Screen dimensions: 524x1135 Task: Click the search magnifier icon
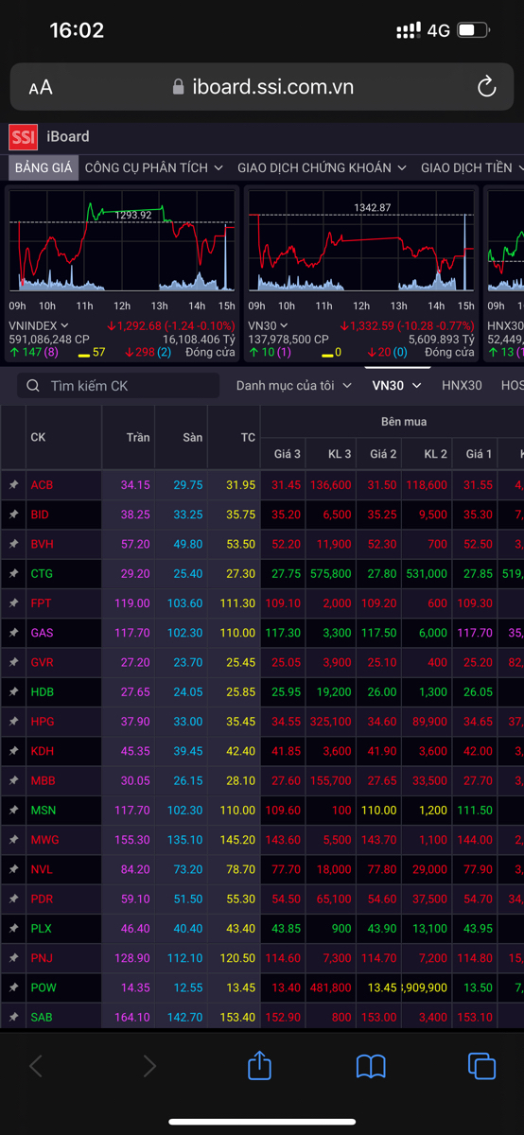point(34,386)
